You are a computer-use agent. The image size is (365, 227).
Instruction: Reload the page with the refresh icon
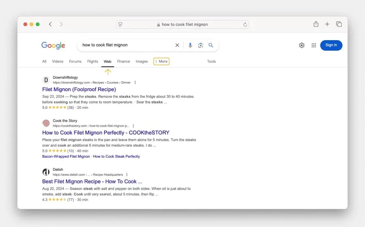coord(245,25)
